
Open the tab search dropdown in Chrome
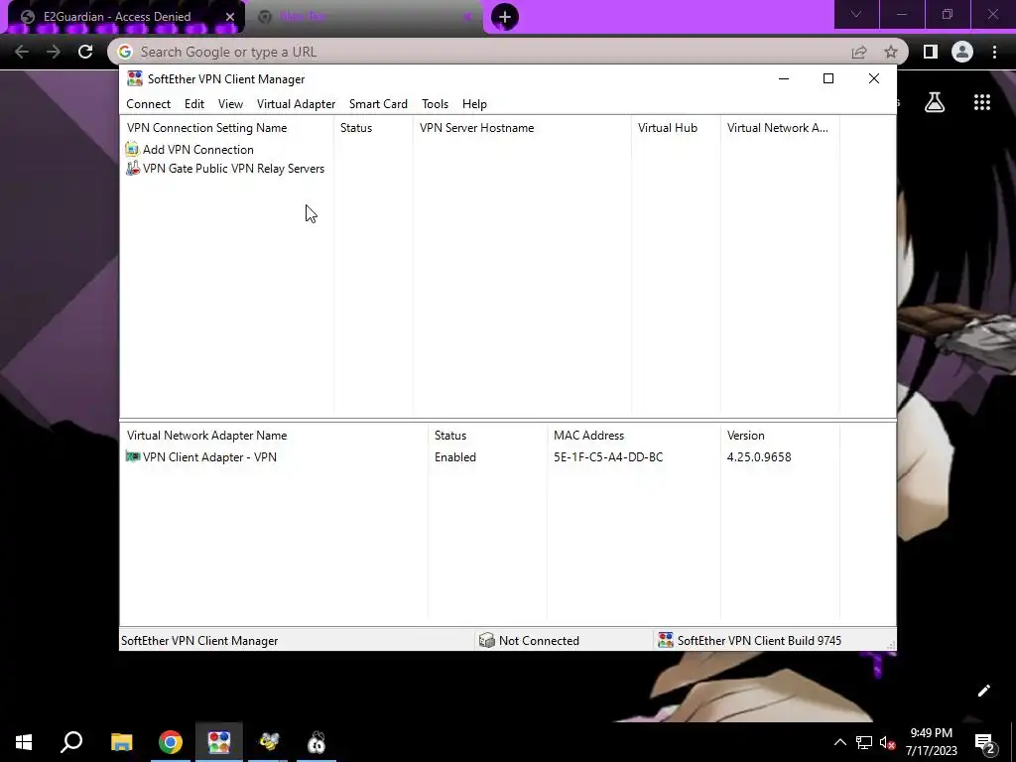[856, 14]
